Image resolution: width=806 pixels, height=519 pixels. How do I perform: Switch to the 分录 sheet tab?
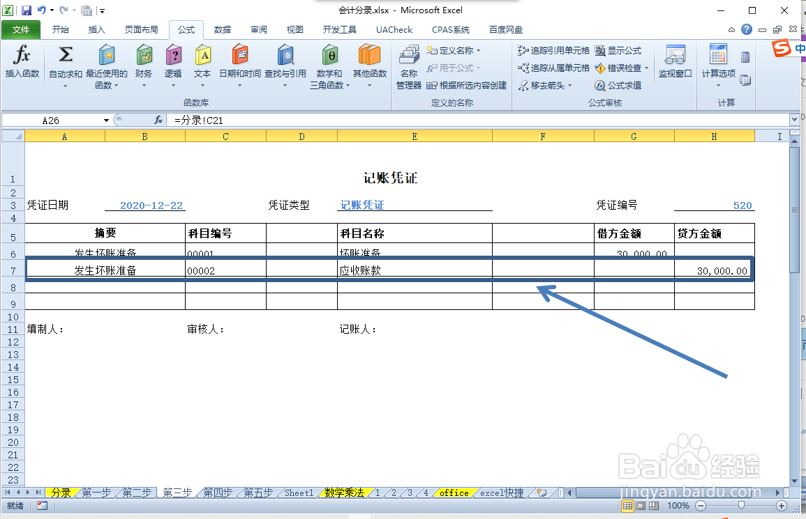pos(61,493)
